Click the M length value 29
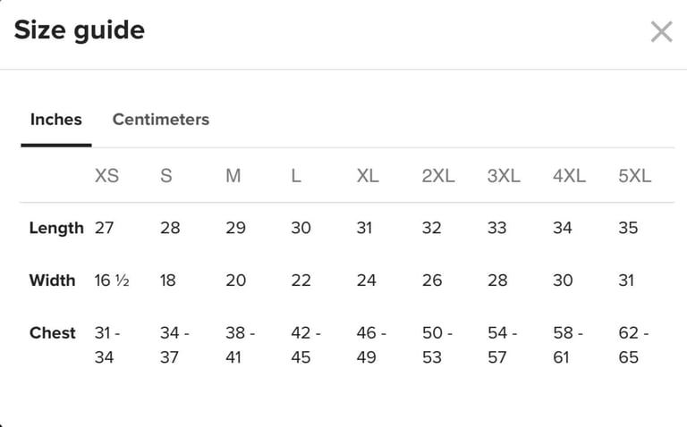Image resolution: width=687 pixels, height=427 pixels. [236, 228]
